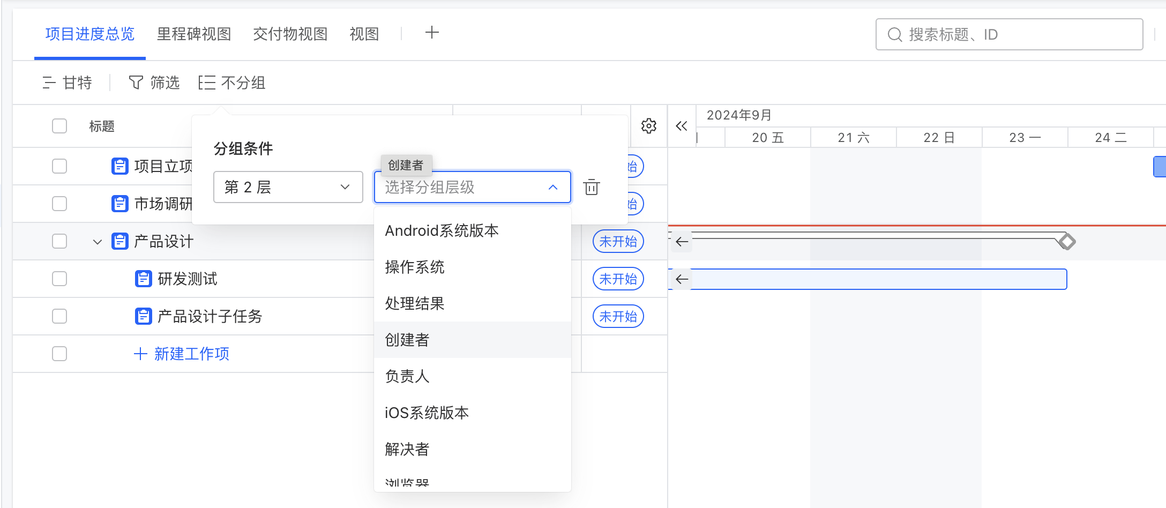
Task: Click the 20 五 date header
Action: pos(768,138)
